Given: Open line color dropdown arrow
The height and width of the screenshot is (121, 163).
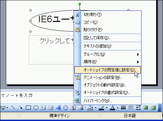Looking at the screenshot, I should pyautogui.click(x=107, y=108).
